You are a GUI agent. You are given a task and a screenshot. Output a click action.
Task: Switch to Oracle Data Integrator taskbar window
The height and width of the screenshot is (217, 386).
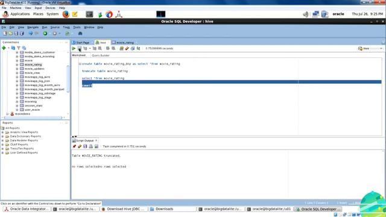click(x=27, y=209)
